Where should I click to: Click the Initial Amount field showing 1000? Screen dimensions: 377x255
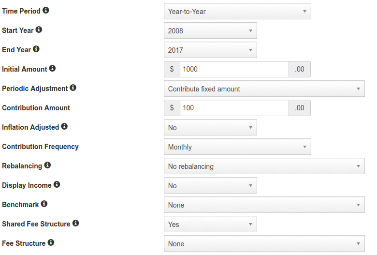234,69
